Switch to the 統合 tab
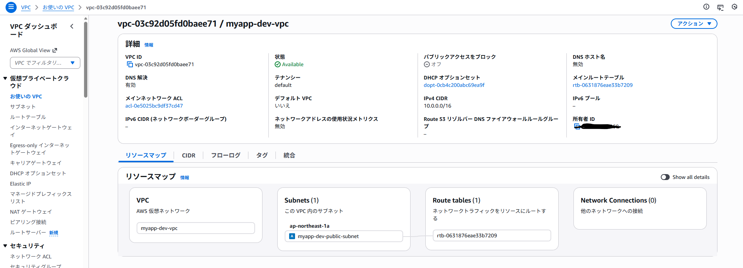Image resolution: width=743 pixels, height=268 pixels. [x=289, y=155]
